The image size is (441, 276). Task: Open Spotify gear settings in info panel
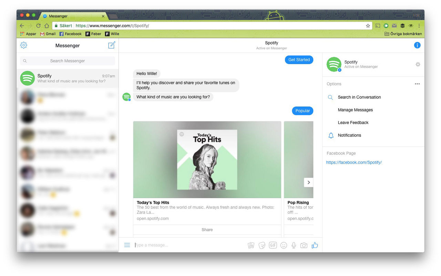(x=418, y=64)
